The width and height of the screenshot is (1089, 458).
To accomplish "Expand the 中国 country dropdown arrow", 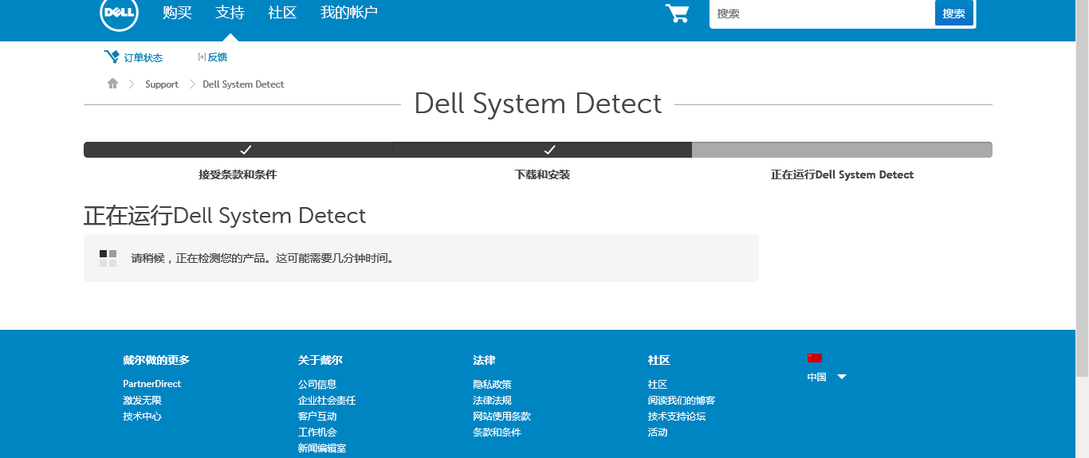I will [x=841, y=378].
